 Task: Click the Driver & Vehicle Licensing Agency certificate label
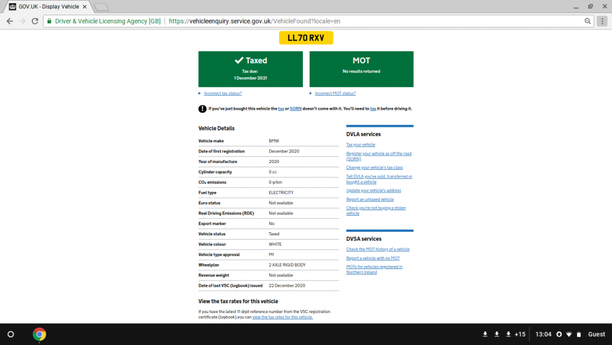(108, 21)
